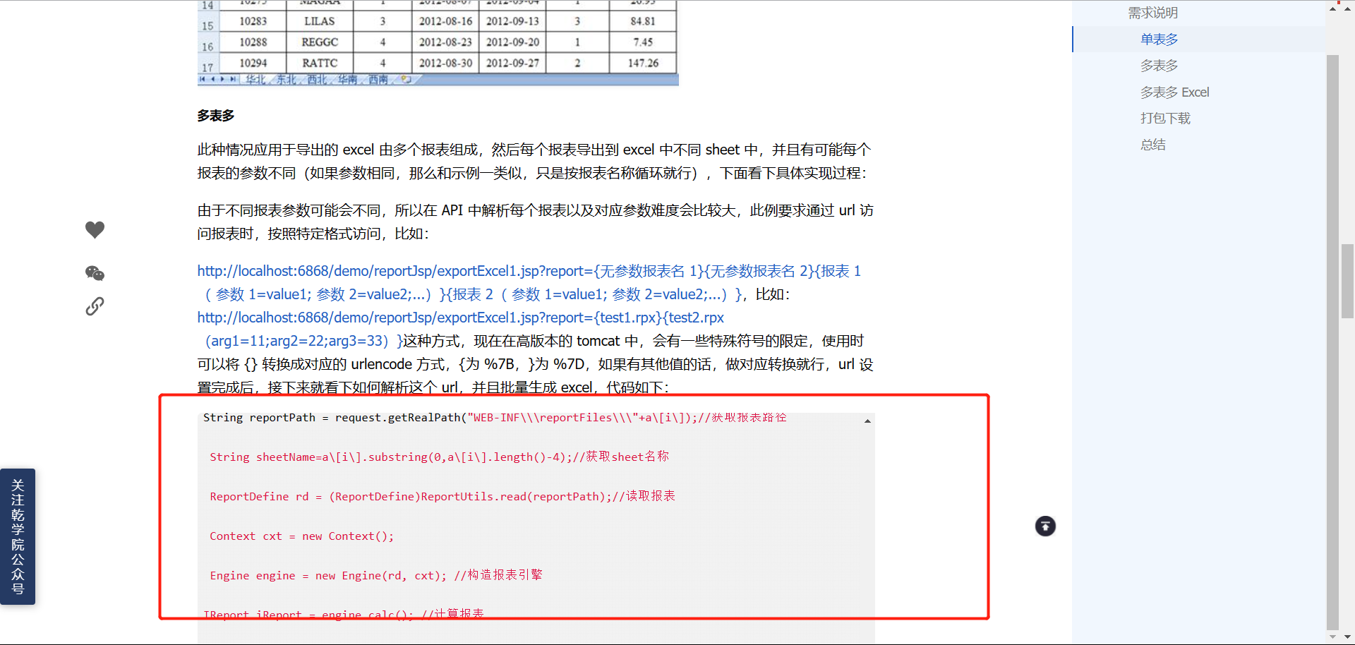Navigate to 多表多 Excel in the outline
Screen dimensions: 1355x645
pyautogui.click(x=1174, y=92)
